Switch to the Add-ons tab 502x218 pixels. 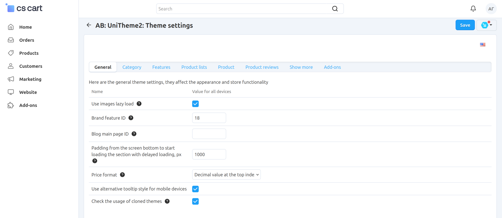(332, 67)
